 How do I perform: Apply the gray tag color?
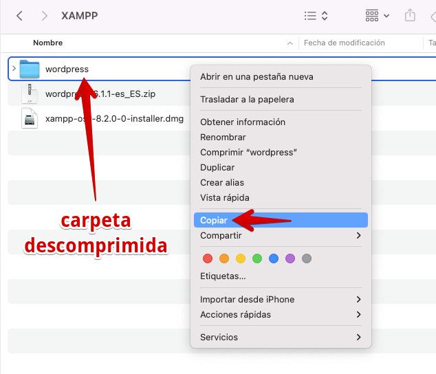pos(307,258)
